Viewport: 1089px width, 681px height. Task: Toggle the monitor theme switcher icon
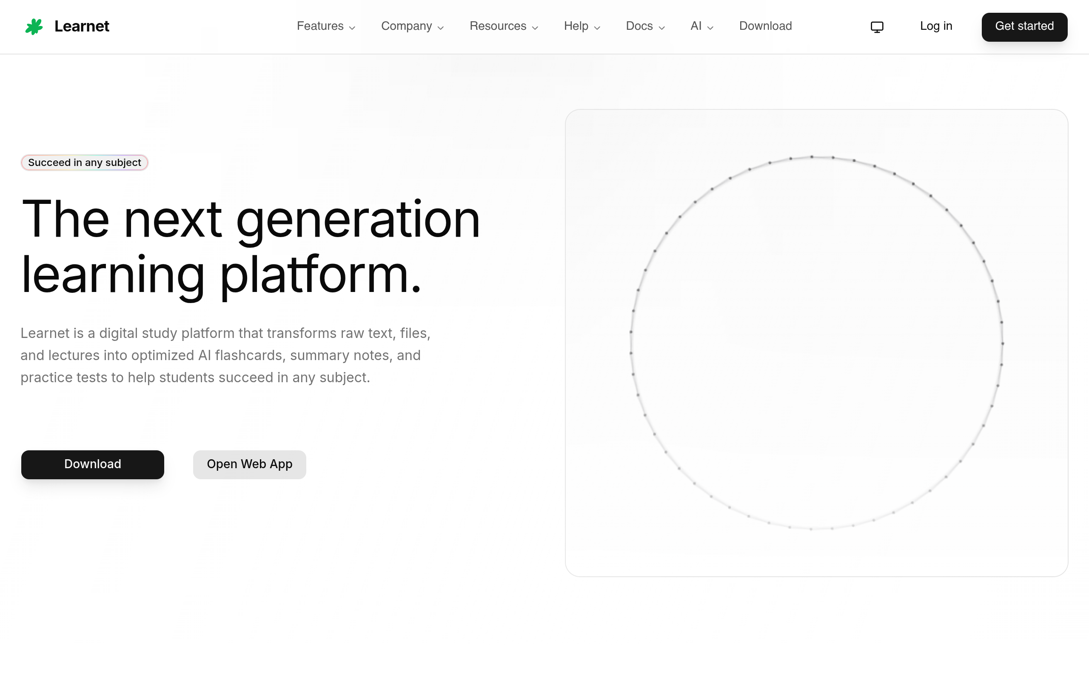point(877,27)
